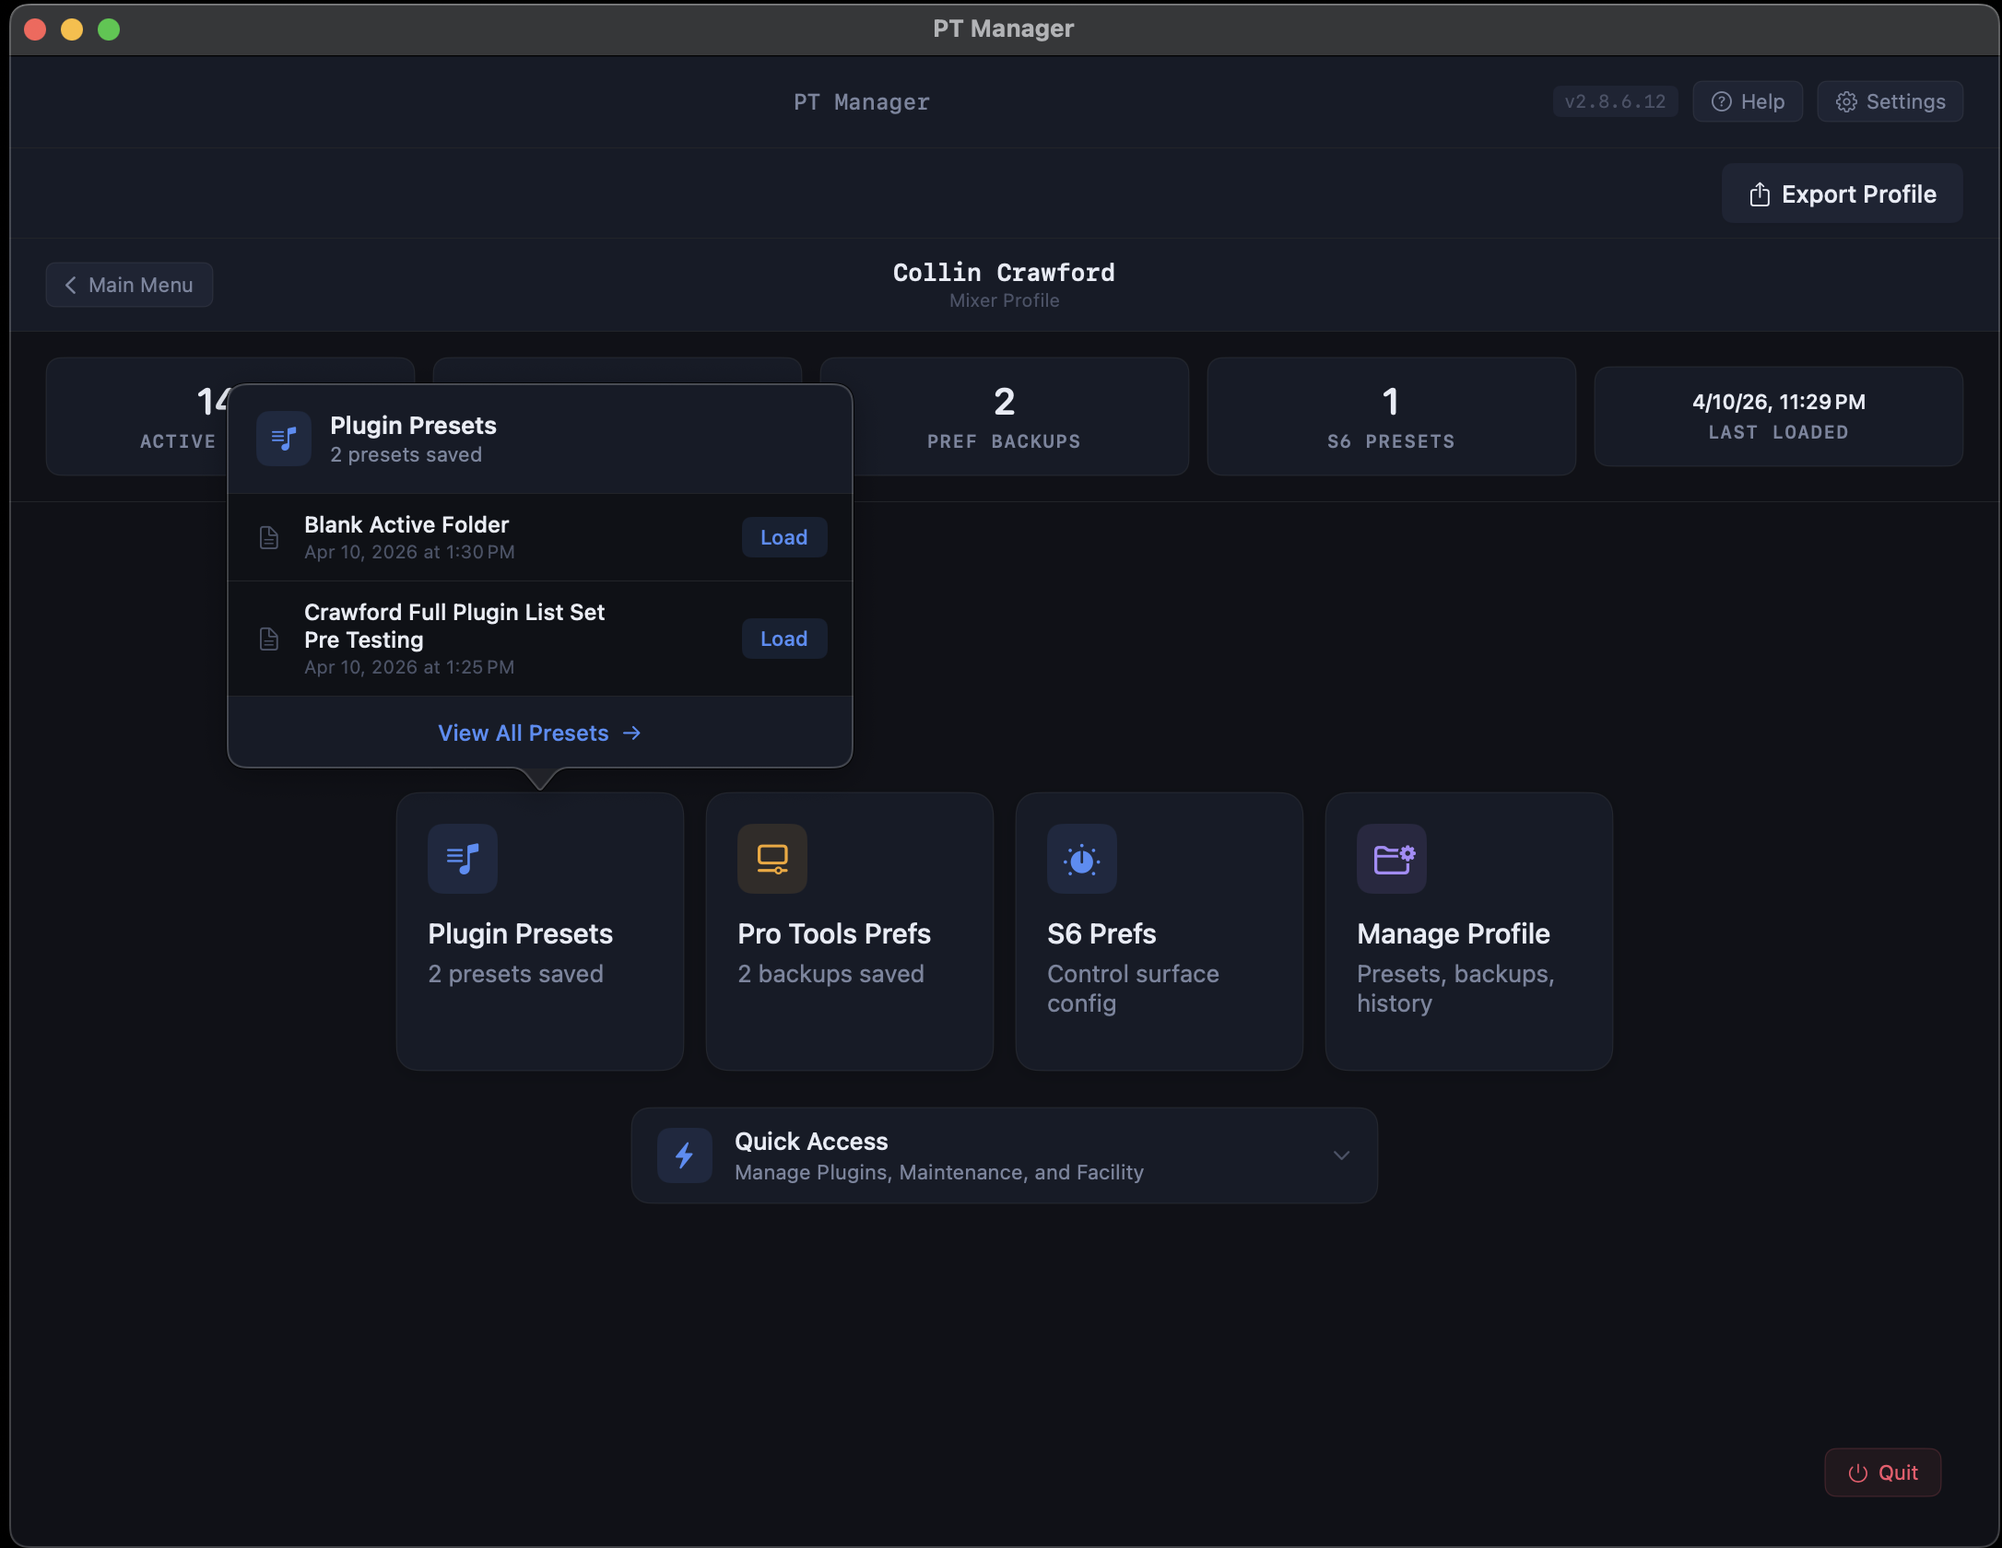Click the back chevron on Main Menu
2002x1548 pixels.
tap(70, 286)
